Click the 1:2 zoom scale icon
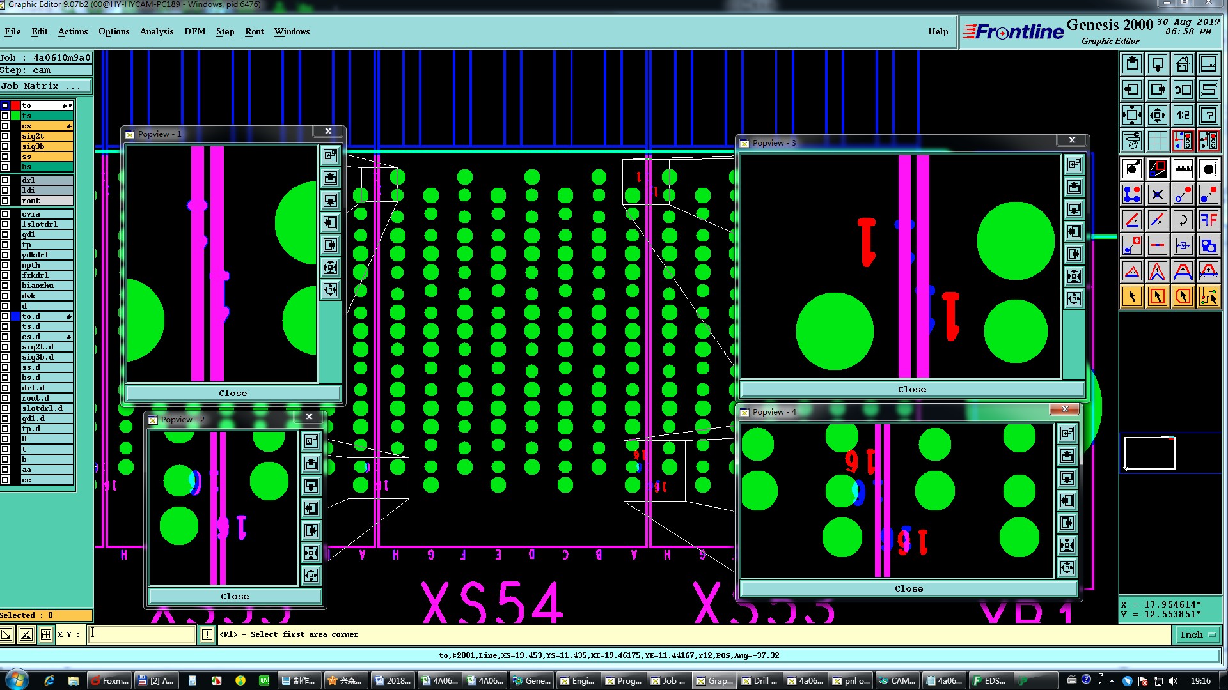This screenshot has width=1228, height=690. pyautogui.click(x=1183, y=116)
